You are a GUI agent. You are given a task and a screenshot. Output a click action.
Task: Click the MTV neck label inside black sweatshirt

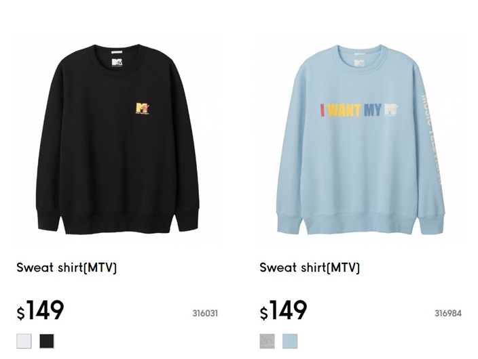[x=117, y=62]
